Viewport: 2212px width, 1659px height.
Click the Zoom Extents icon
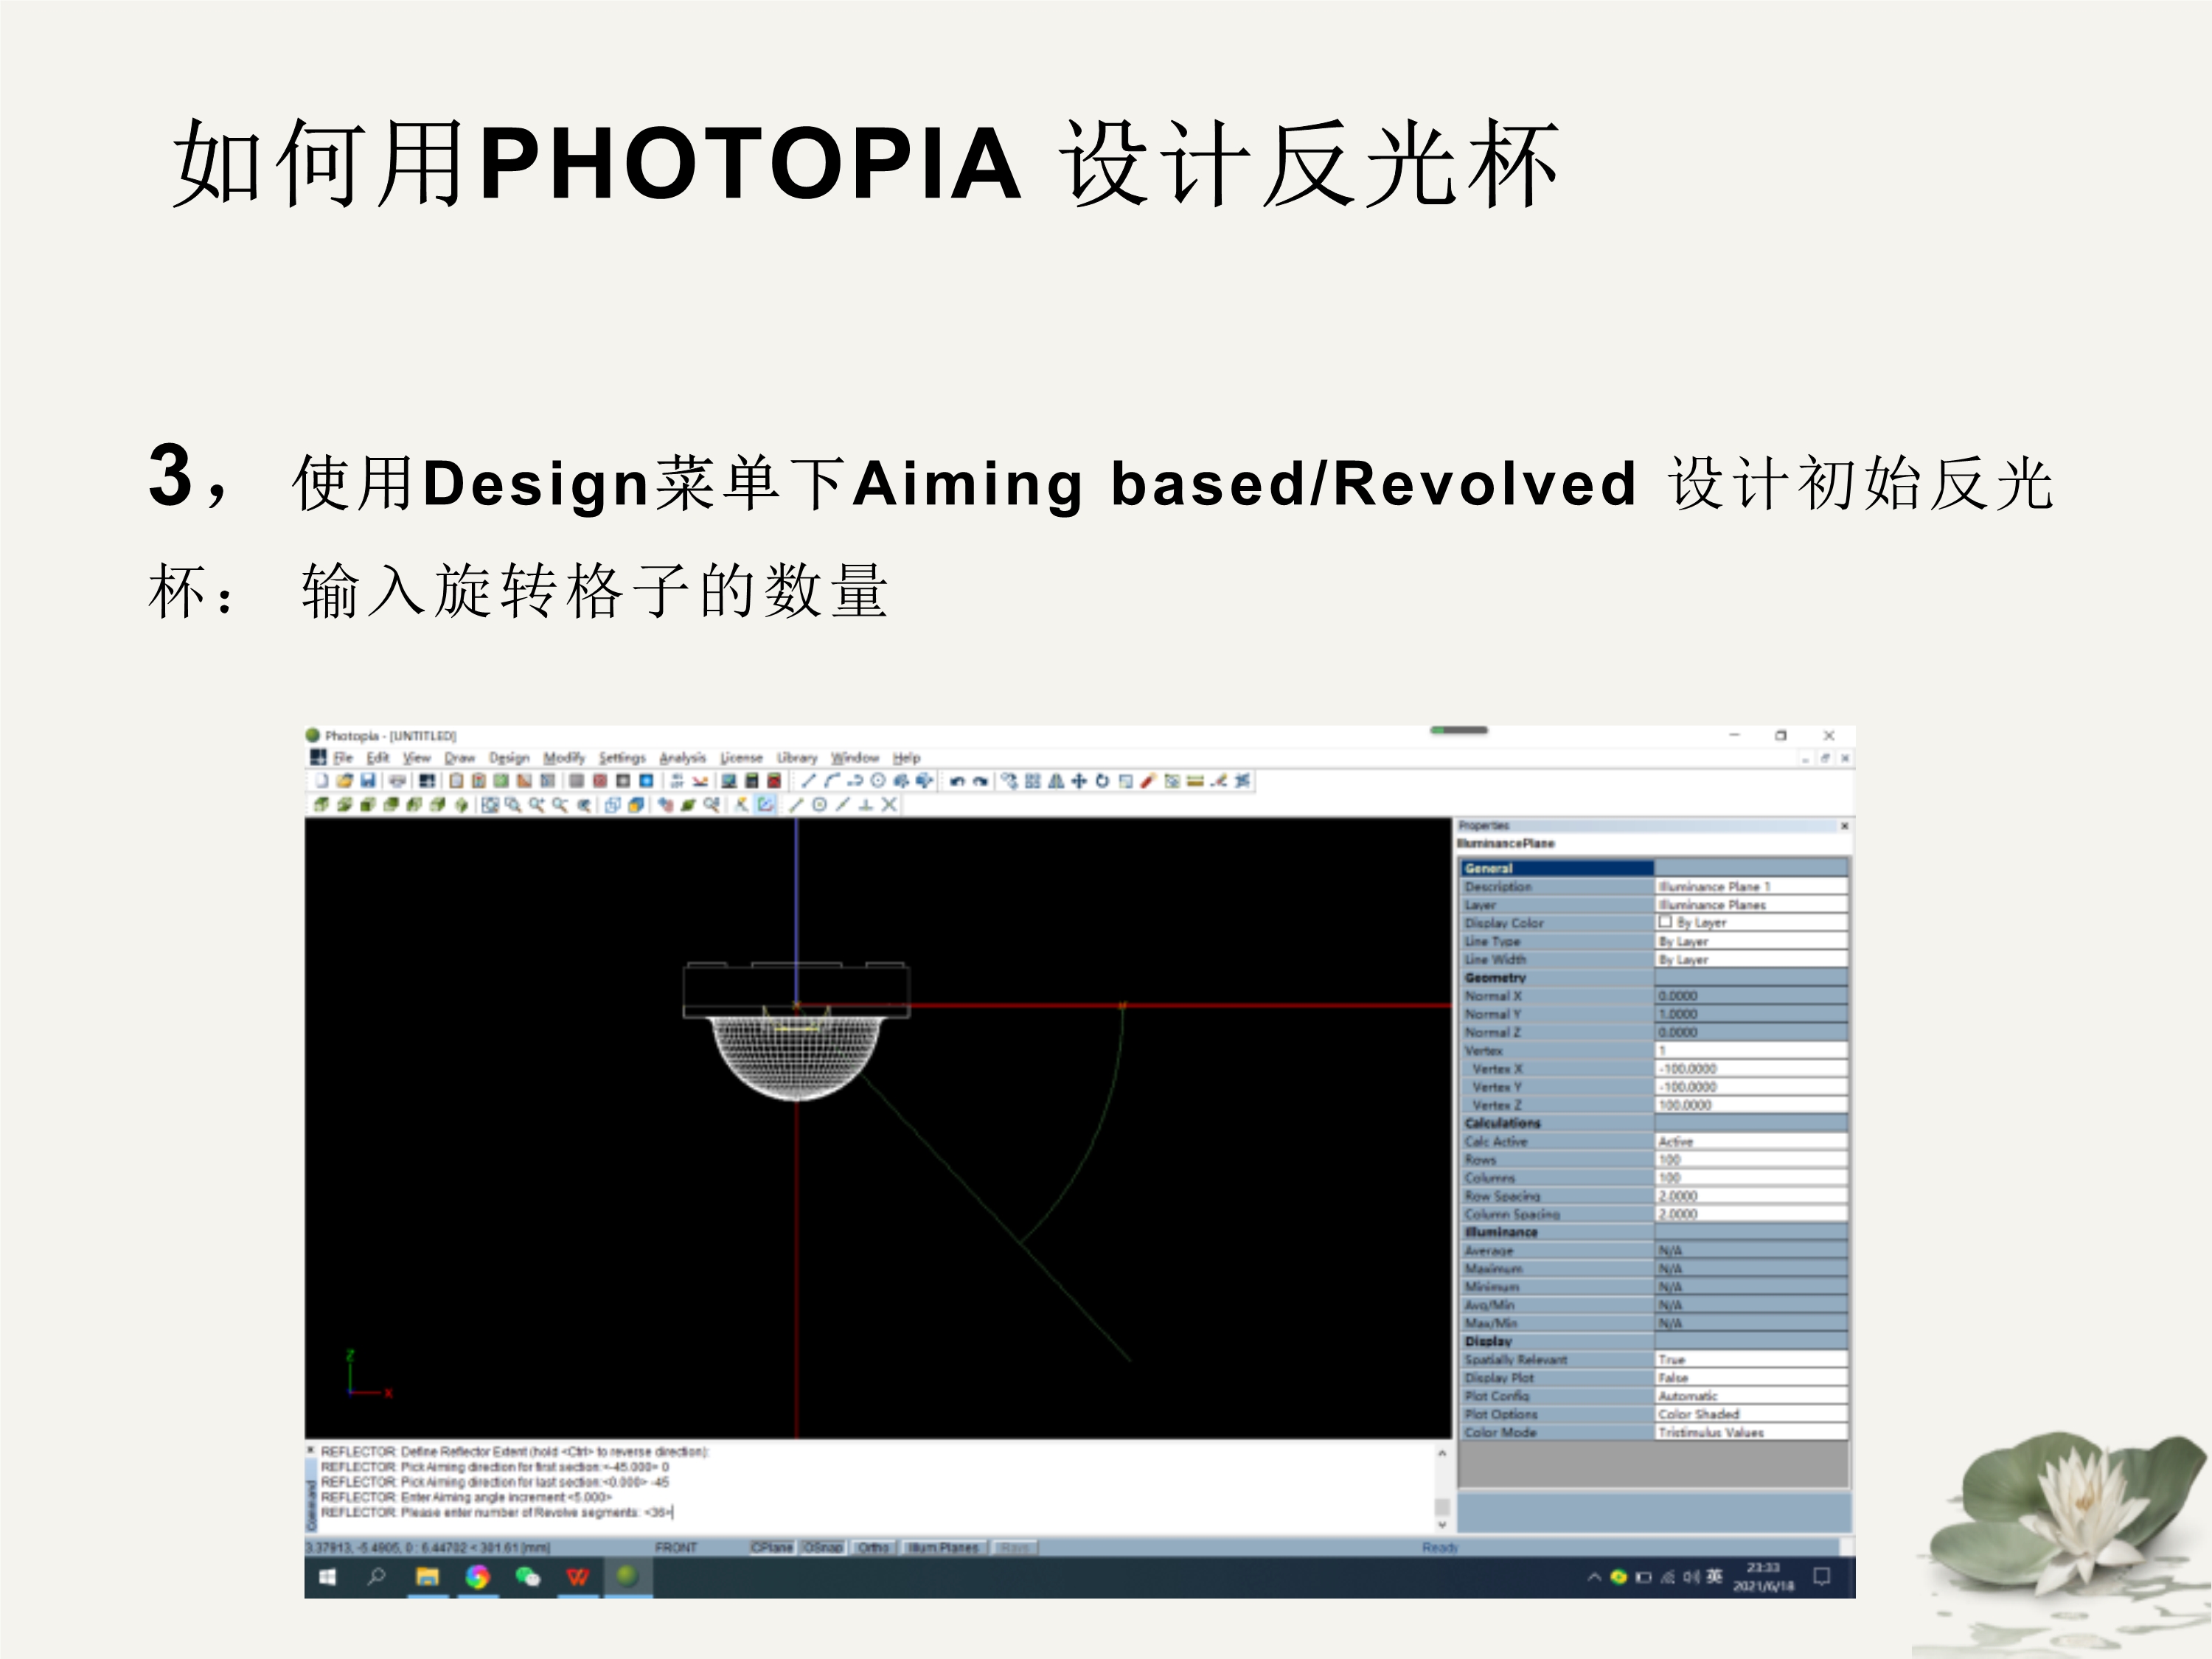click(490, 805)
